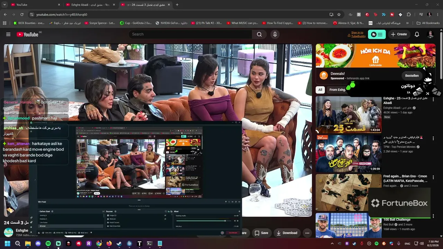The height and width of the screenshot is (249, 443).
Task: Focus the YouTube search field
Action: pos(190,34)
